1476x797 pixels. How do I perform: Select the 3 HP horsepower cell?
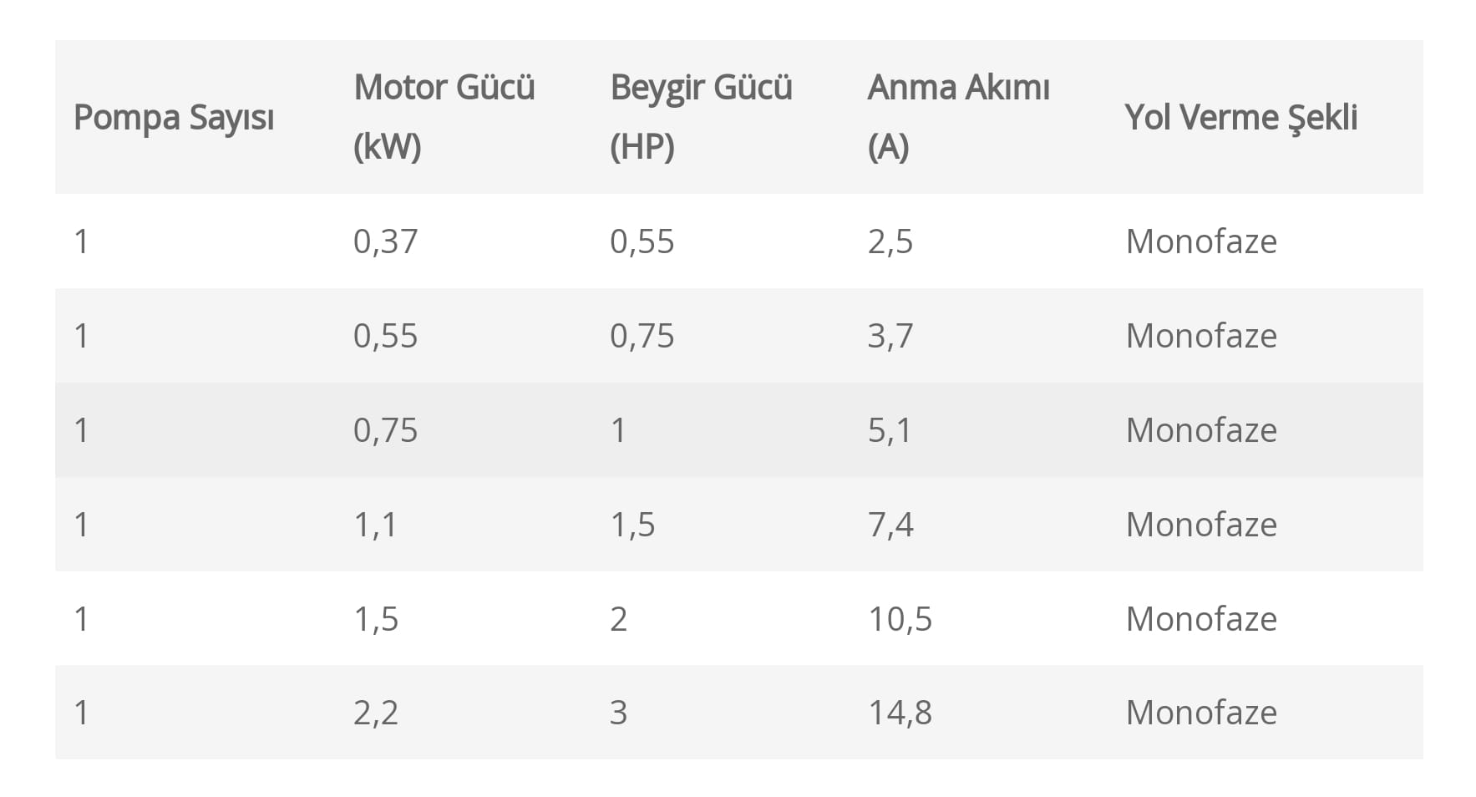[618, 713]
